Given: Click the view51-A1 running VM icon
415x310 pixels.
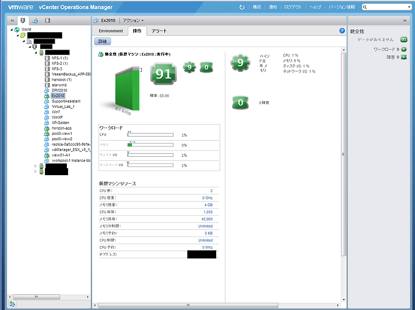Looking at the screenshot, I should (x=47, y=155).
